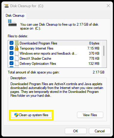Uncheck the Downloaded Program Files checkbox
The image size is (114, 138).
click(x=11, y=43)
